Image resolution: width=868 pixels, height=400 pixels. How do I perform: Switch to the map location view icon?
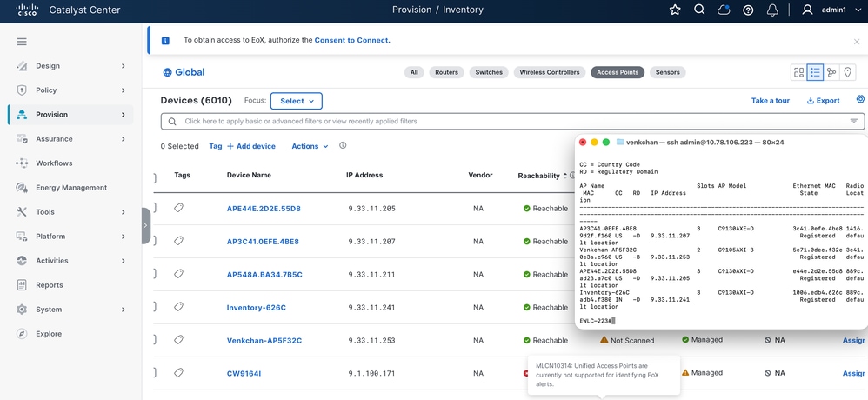(847, 72)
